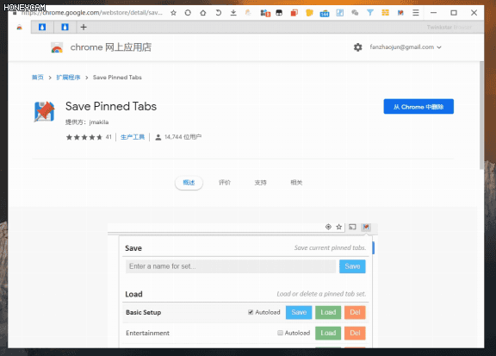Switch to the first pinned Chrome Web Store tab
This screenshot has height=356, width=496.
(20, 28)
